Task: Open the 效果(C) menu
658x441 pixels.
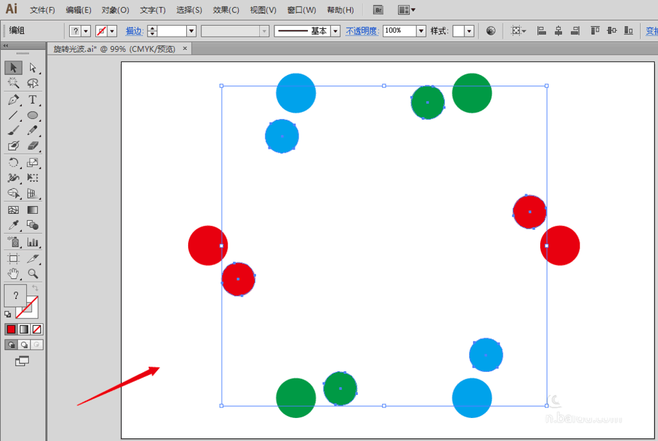Action: (226, 10)
